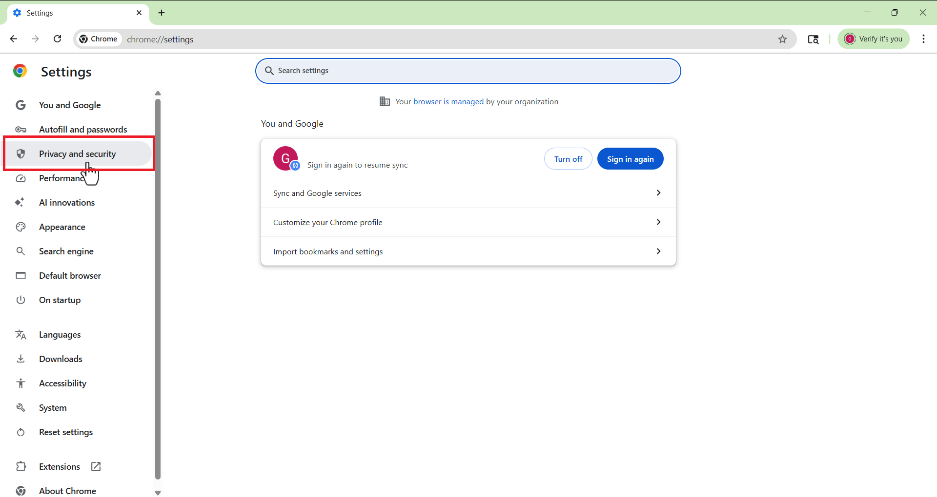The height and width of the screenshot is (497, 937).
Task: Focus the Search settings field
Action: 468,71
